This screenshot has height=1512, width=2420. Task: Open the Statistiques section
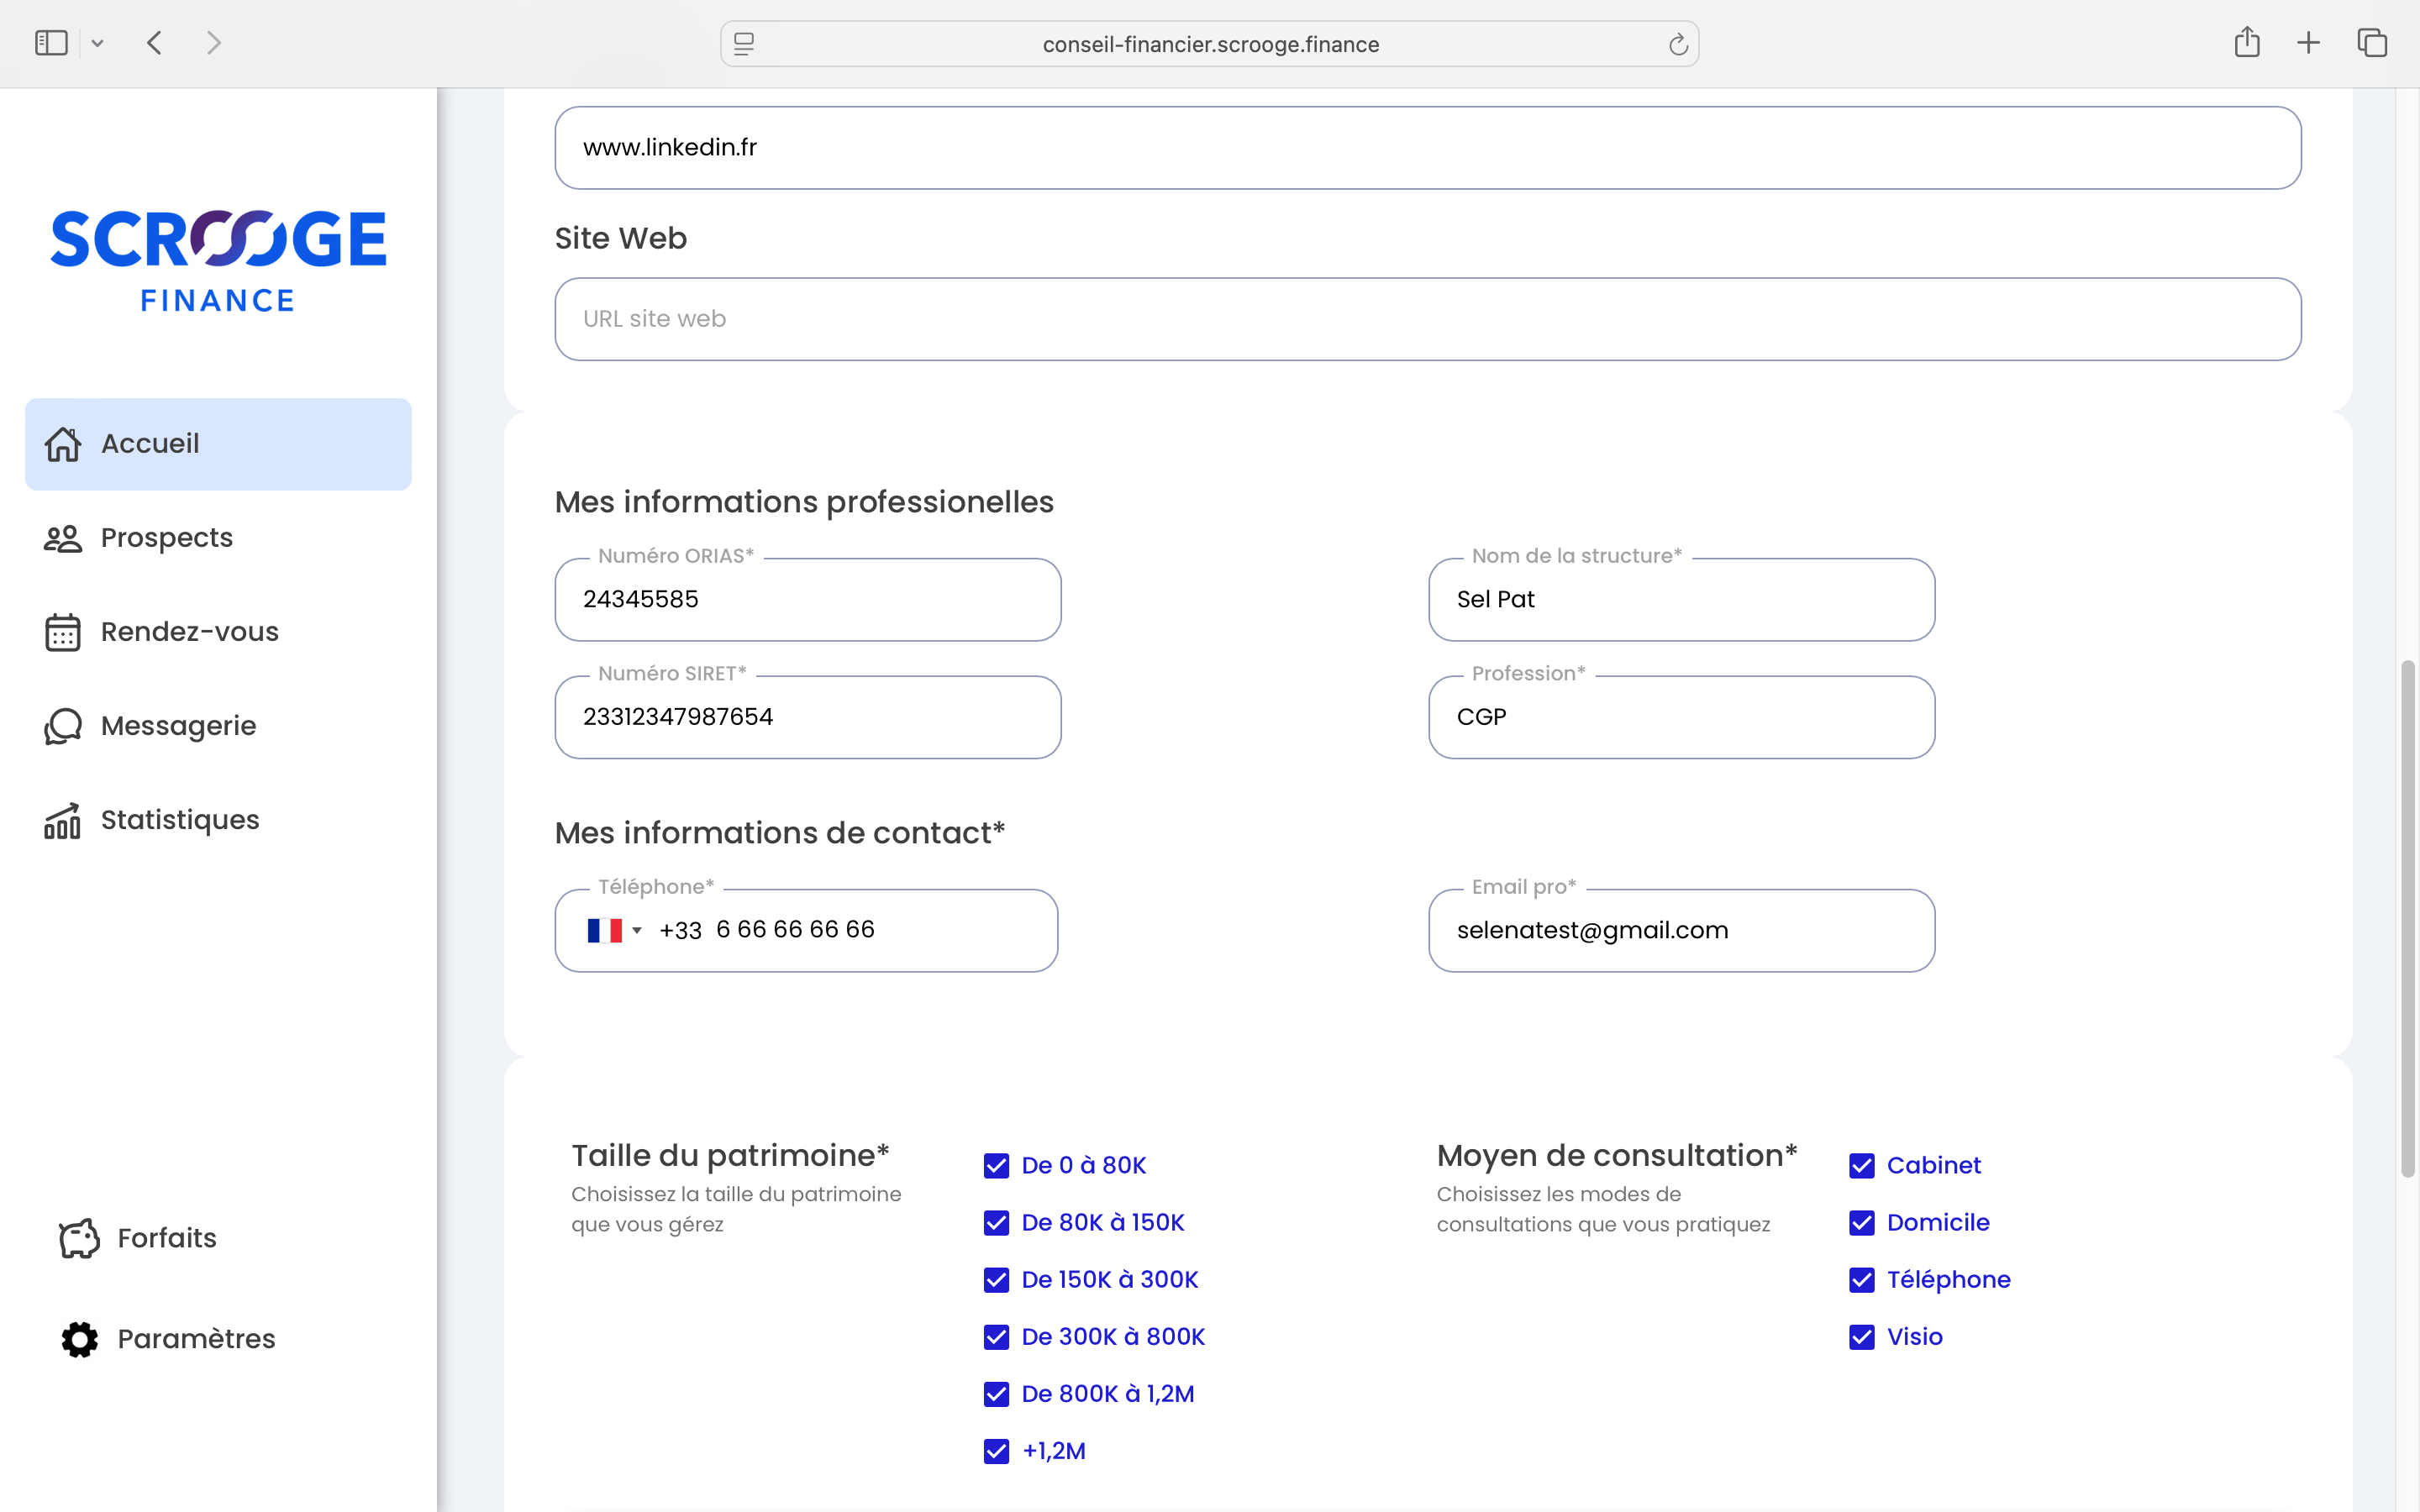[180, 820]
